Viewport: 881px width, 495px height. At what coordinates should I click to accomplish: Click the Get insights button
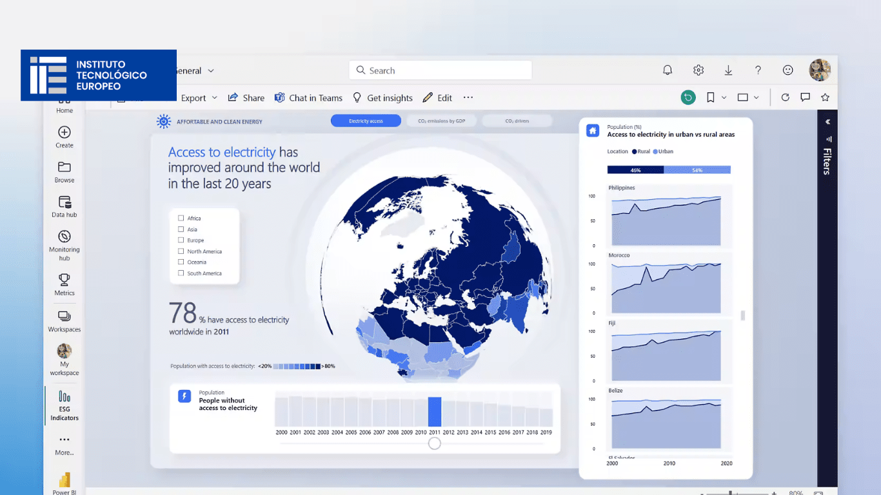tap(383, 97)
